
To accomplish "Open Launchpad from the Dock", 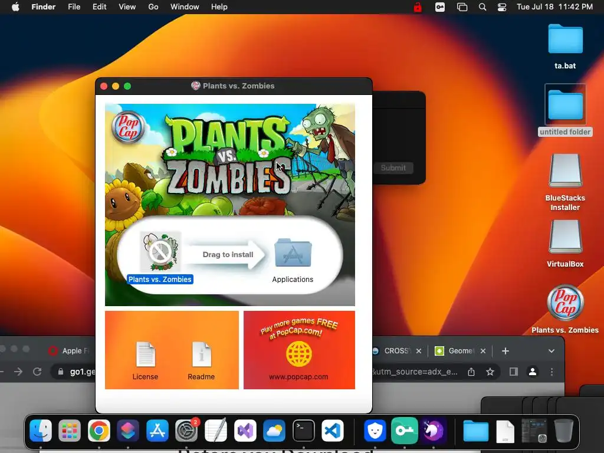I will 70,430.
